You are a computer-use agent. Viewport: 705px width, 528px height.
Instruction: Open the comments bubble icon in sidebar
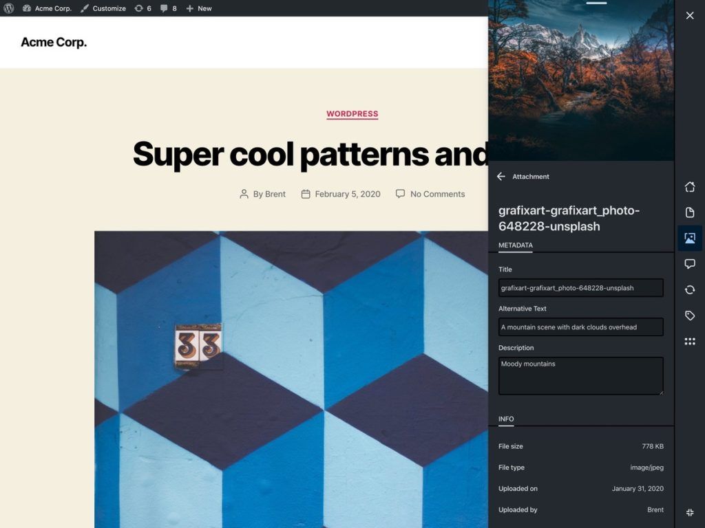pyautogui.click(x=689, y=264)
